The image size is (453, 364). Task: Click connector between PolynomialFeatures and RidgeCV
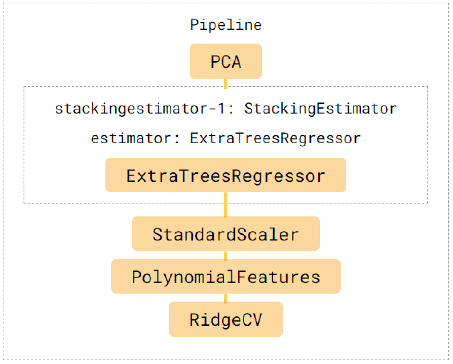[226, 298]
